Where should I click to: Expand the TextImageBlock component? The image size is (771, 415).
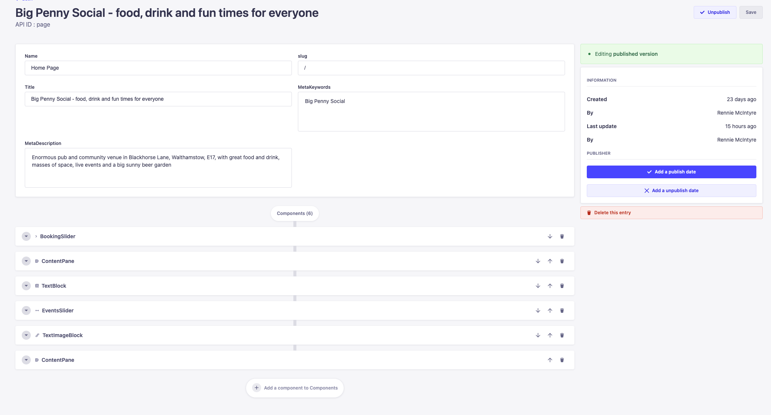[x=26, y=335]
